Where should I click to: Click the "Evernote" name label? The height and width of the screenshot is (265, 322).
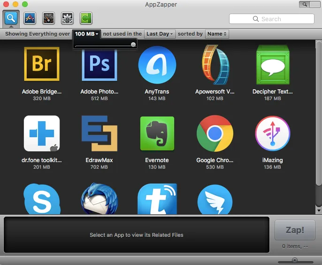[157, 160]
